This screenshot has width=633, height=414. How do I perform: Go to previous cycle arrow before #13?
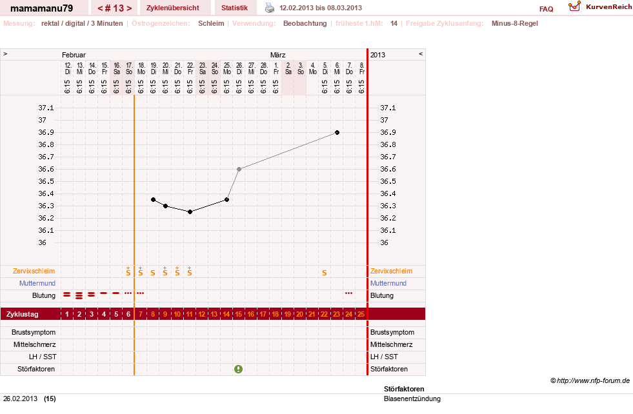click(100, 8)
